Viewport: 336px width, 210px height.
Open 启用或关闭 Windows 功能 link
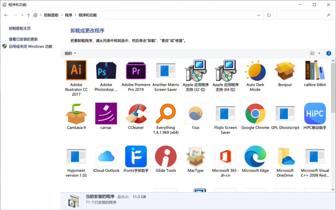[x=30, y=46]
